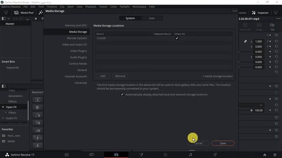Click the 1.000 zoom input field
The height and width of the screenshot is (158, 282).
[259, 41]
